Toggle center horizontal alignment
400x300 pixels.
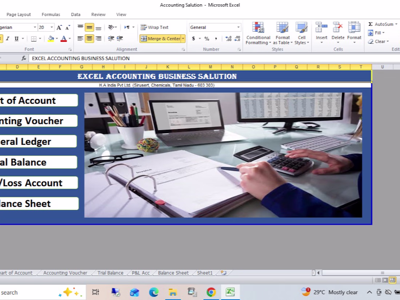point(89,39)
